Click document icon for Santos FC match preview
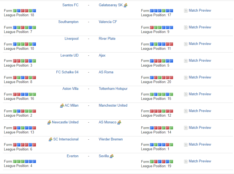234x174 pixels. tap(186, 11)
